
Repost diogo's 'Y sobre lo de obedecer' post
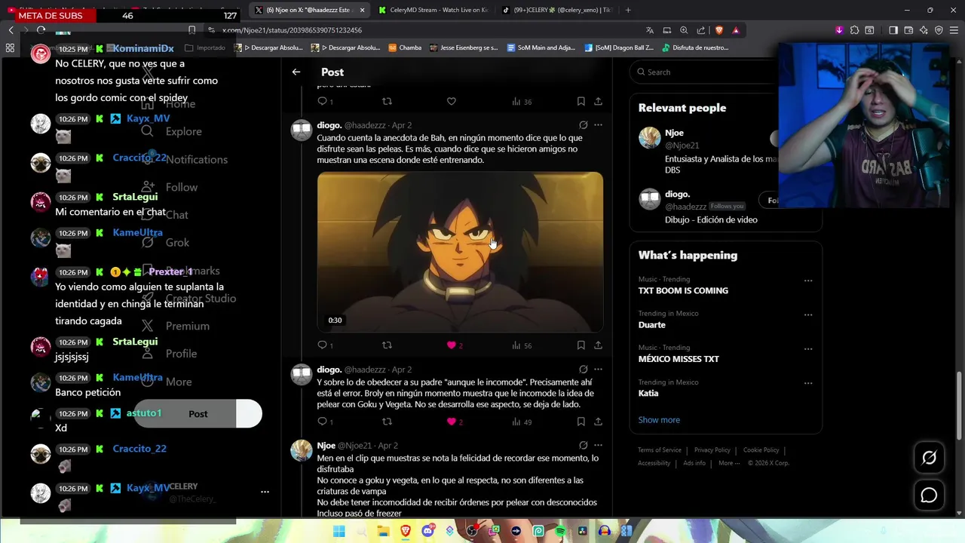(x=387, y=422)
